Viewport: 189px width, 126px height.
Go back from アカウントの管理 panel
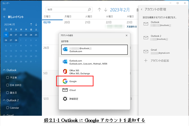tap(142, 9)
